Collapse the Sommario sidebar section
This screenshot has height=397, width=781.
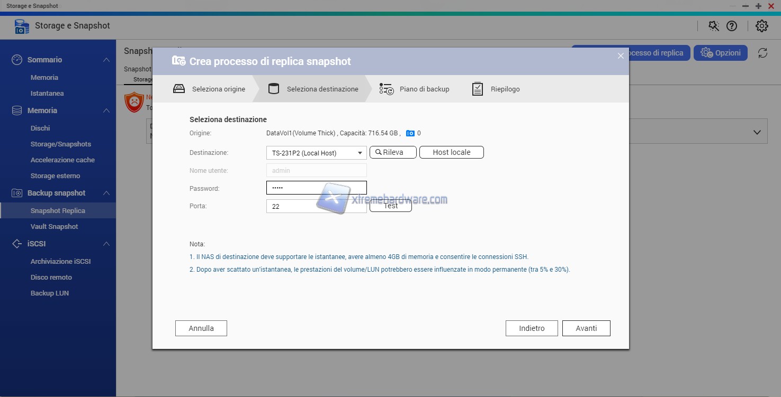(106, 60)
